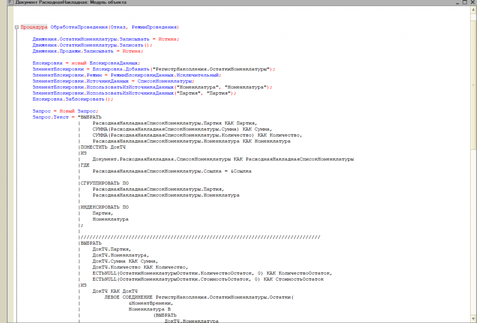
Task: Click the Документ.РасходнаяНакладная.СписокНоменклатуры source line
Action: click(x=223, y=159)
